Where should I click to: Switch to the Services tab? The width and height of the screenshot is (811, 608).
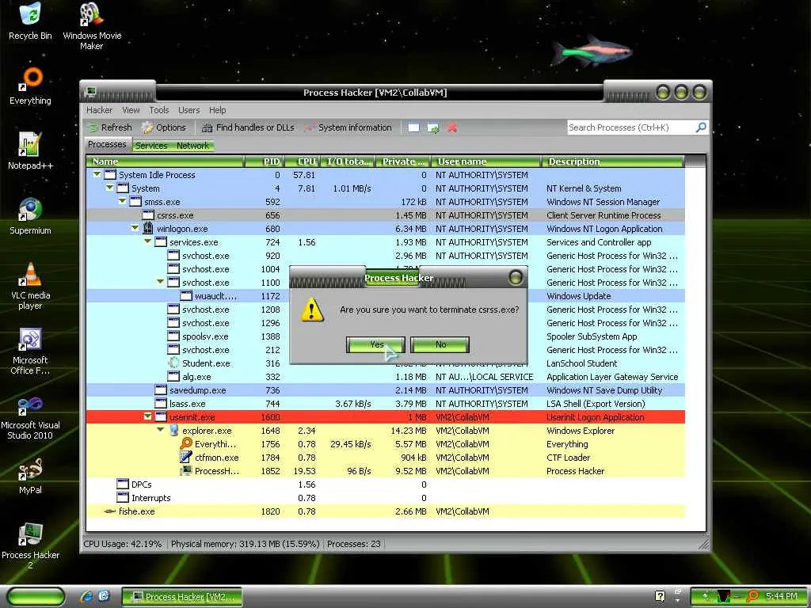[151, 146]
